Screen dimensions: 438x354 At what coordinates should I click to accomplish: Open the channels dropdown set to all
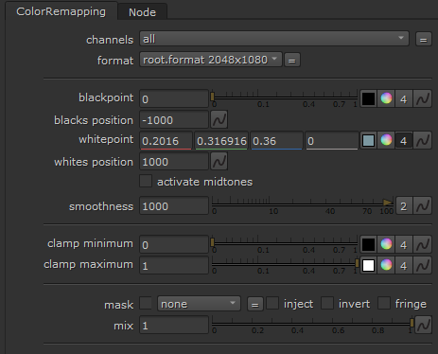(274, 39)
